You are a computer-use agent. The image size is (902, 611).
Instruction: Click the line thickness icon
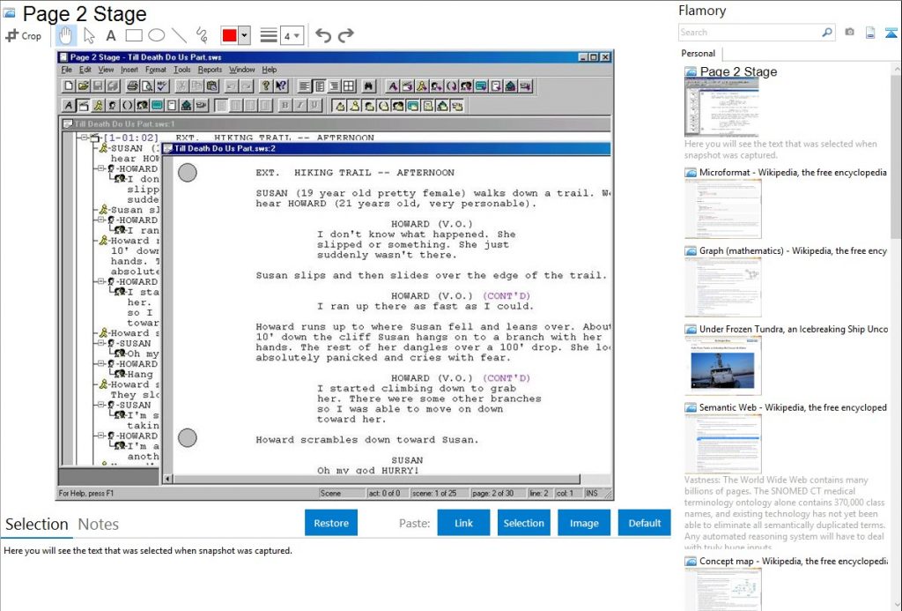coord(268,35)
